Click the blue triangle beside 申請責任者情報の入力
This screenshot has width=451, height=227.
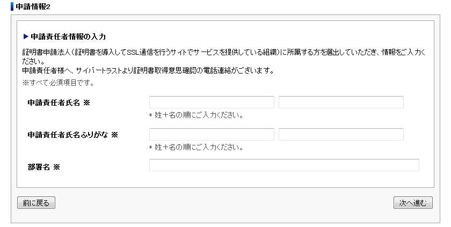click(26, 36)
